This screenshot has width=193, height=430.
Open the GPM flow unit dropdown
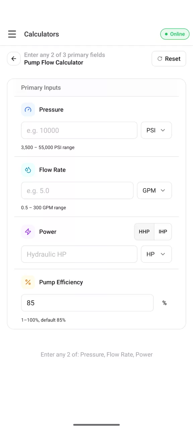pyautogui.click(x=154, y=190)
